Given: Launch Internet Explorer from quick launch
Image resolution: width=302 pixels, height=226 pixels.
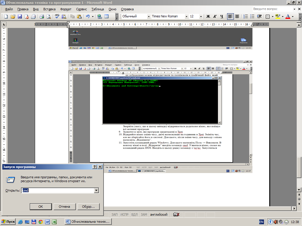Looking at the screenshot, I should [x=20, y=222].
